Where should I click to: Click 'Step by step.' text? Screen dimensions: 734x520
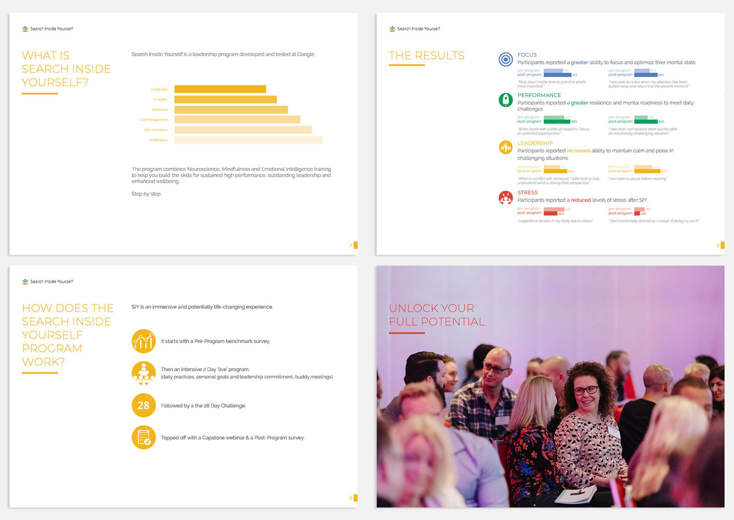coord(147,194)
